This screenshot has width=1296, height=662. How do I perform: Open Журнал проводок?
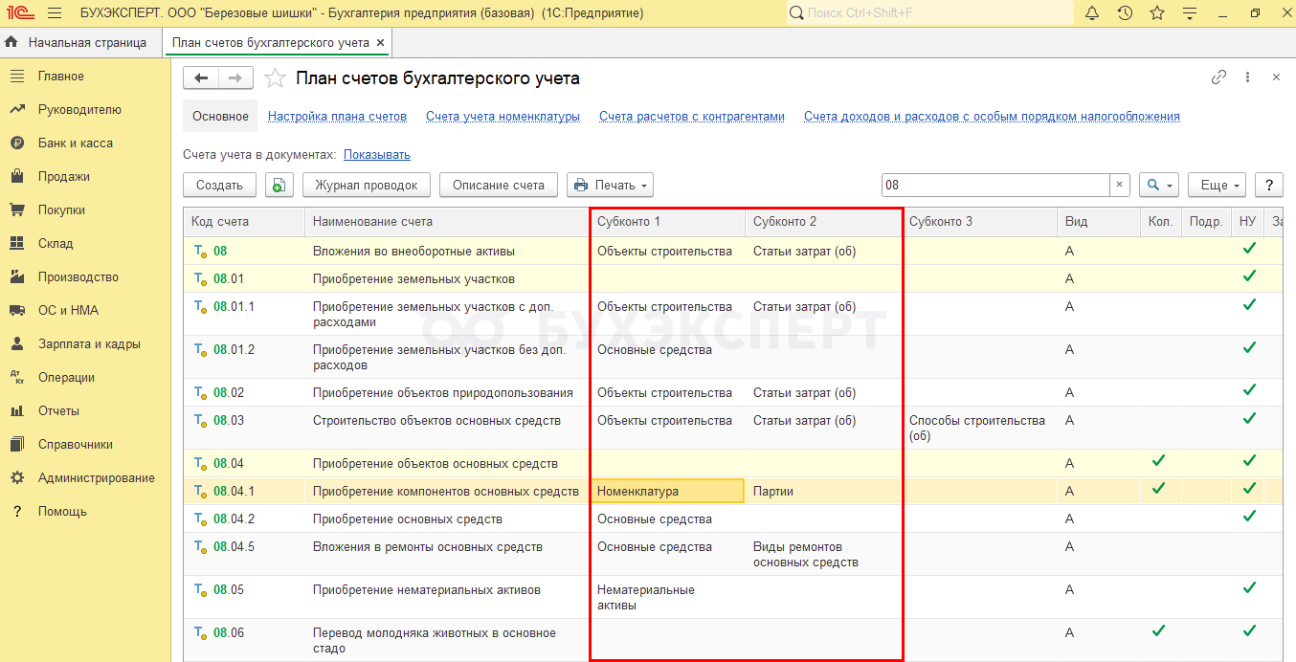pos(367,185)
